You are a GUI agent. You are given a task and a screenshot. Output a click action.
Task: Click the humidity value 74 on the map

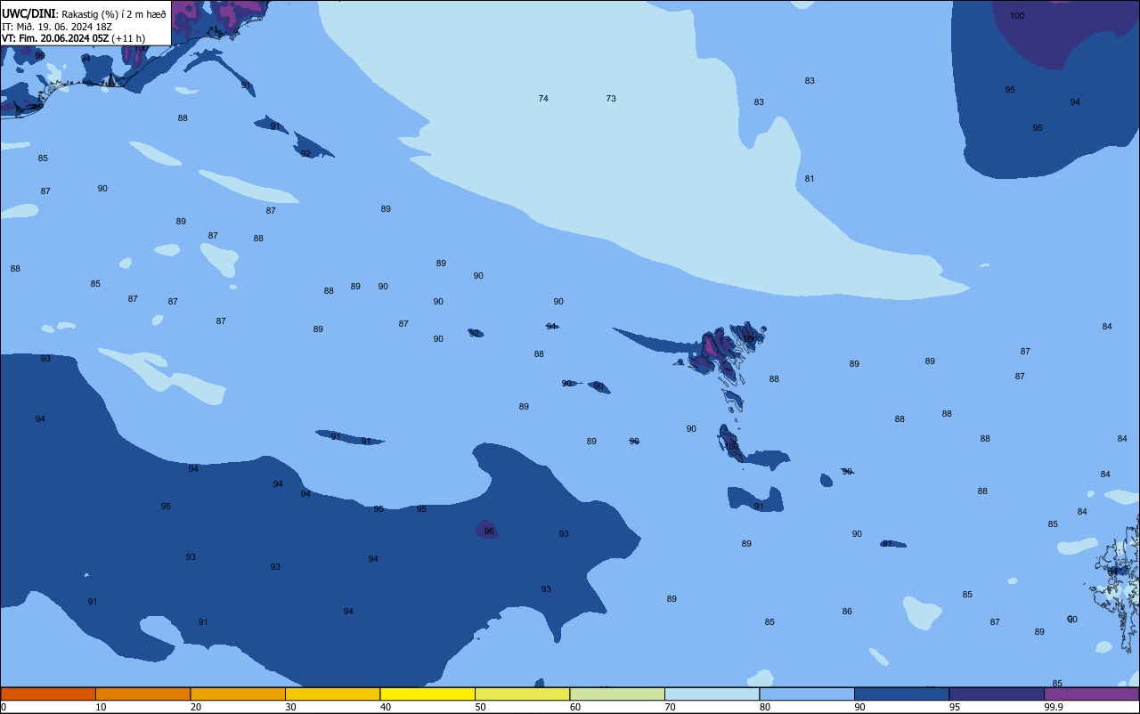[543, 99]
